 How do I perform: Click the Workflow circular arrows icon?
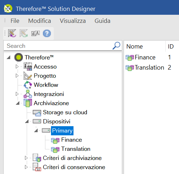coord(28,85)
